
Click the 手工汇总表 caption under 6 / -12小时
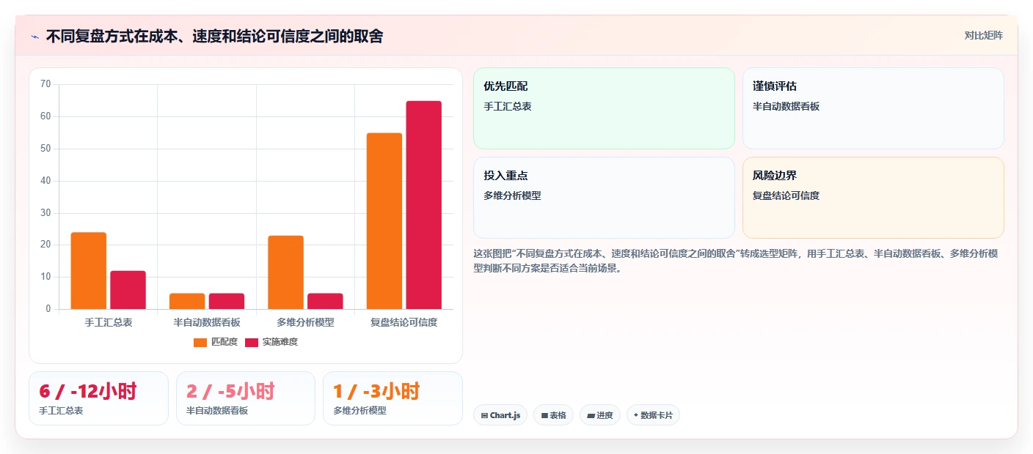click(62, 411)
